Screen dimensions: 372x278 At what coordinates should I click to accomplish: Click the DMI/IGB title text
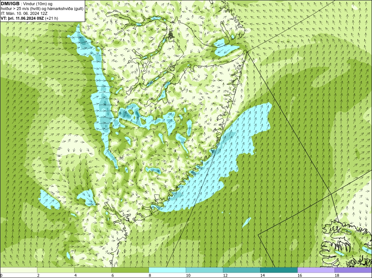pyautogui.click(x=10, y=4)
